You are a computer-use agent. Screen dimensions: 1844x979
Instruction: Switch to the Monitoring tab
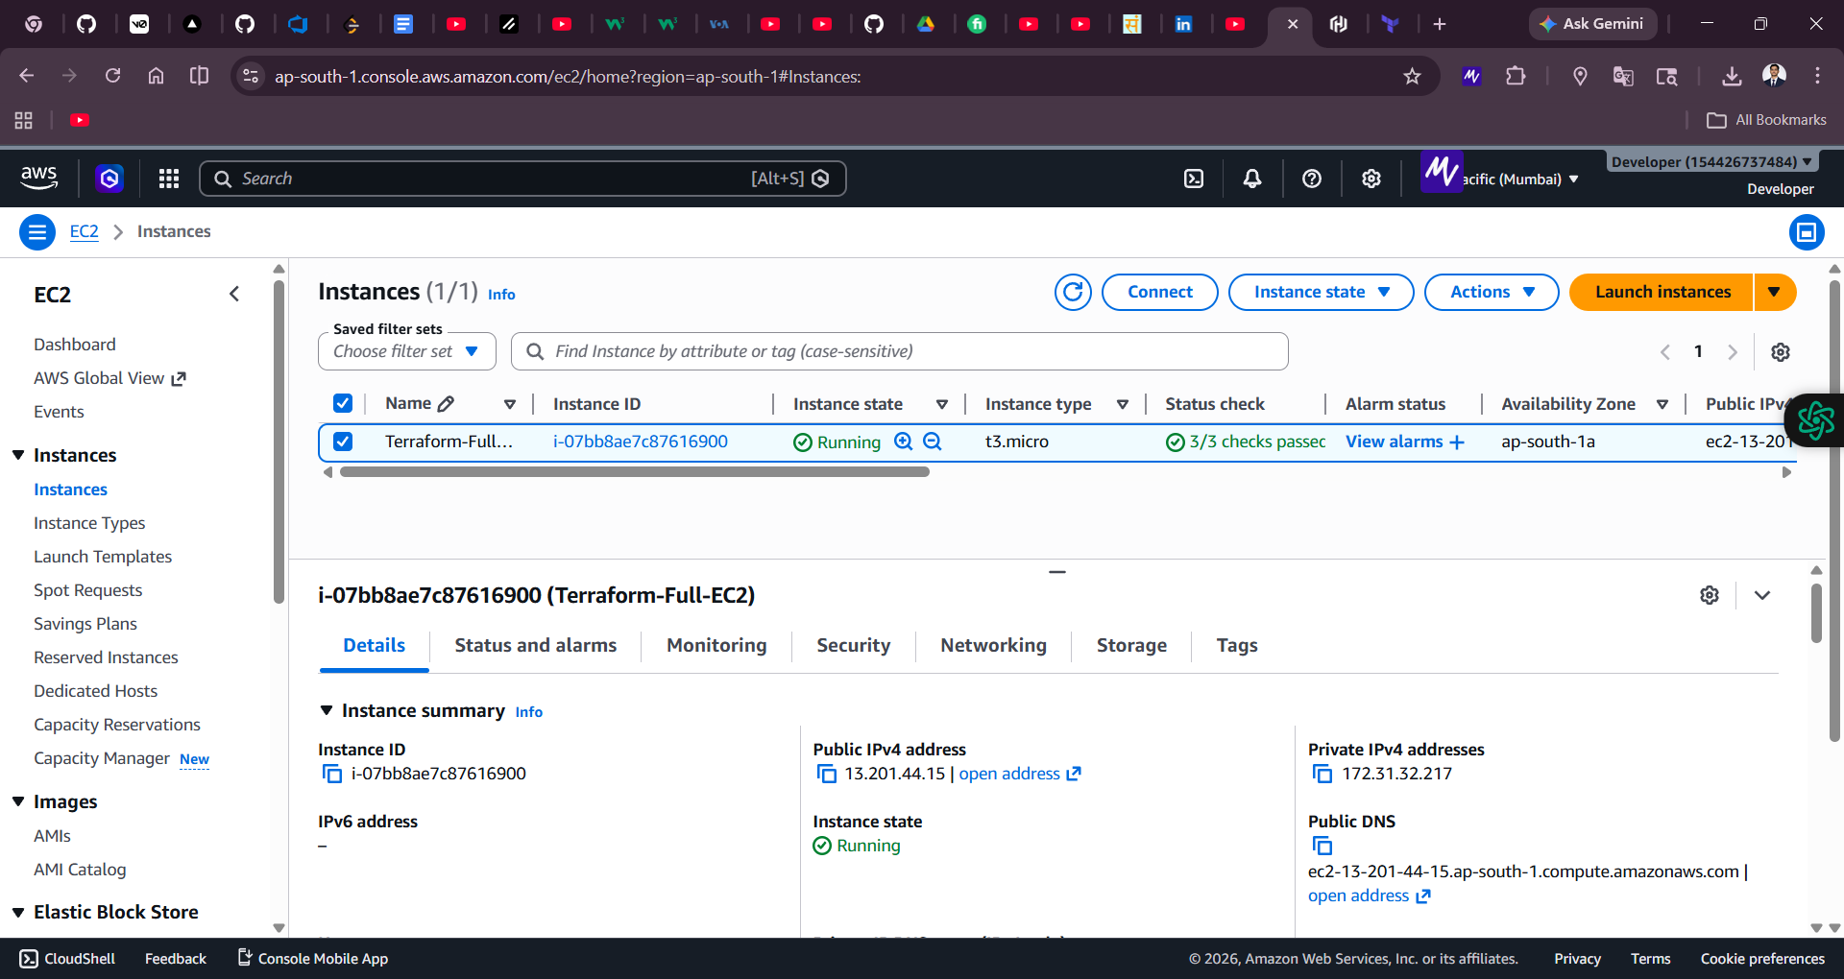(716, 646)
